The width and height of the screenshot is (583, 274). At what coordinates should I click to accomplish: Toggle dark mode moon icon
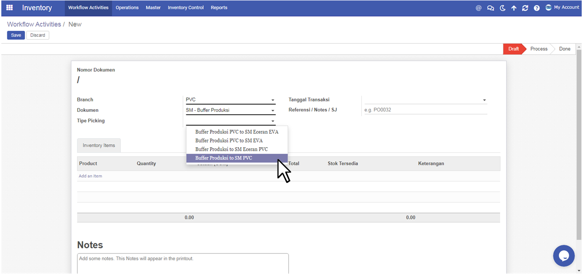(x=502, y=8)
